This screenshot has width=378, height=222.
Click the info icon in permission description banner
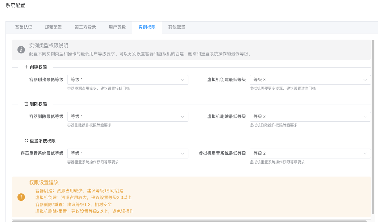pos(21,50)
